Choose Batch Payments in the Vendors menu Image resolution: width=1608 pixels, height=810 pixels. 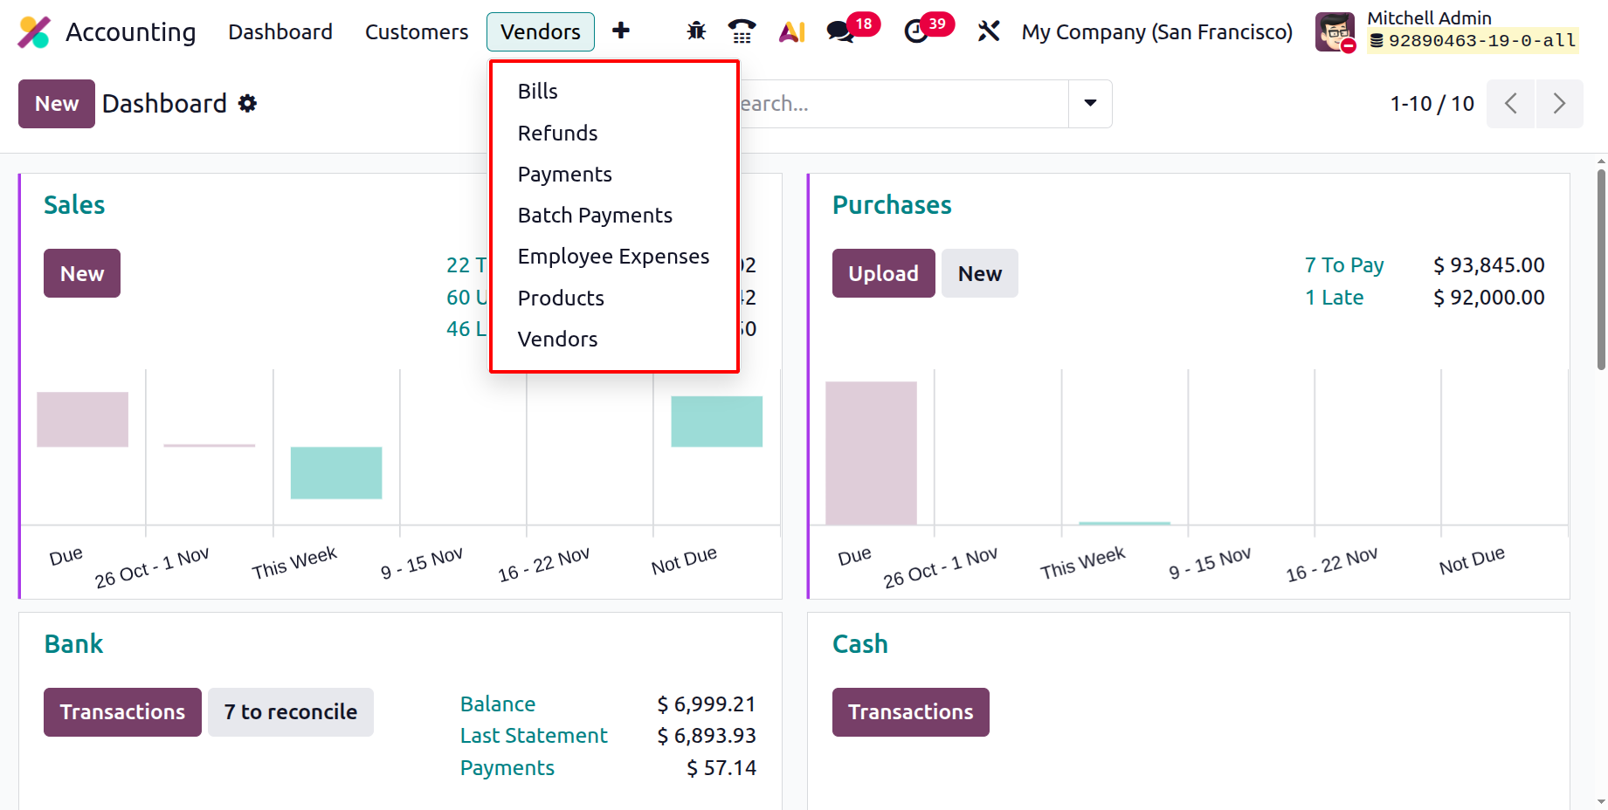point(595,216)
